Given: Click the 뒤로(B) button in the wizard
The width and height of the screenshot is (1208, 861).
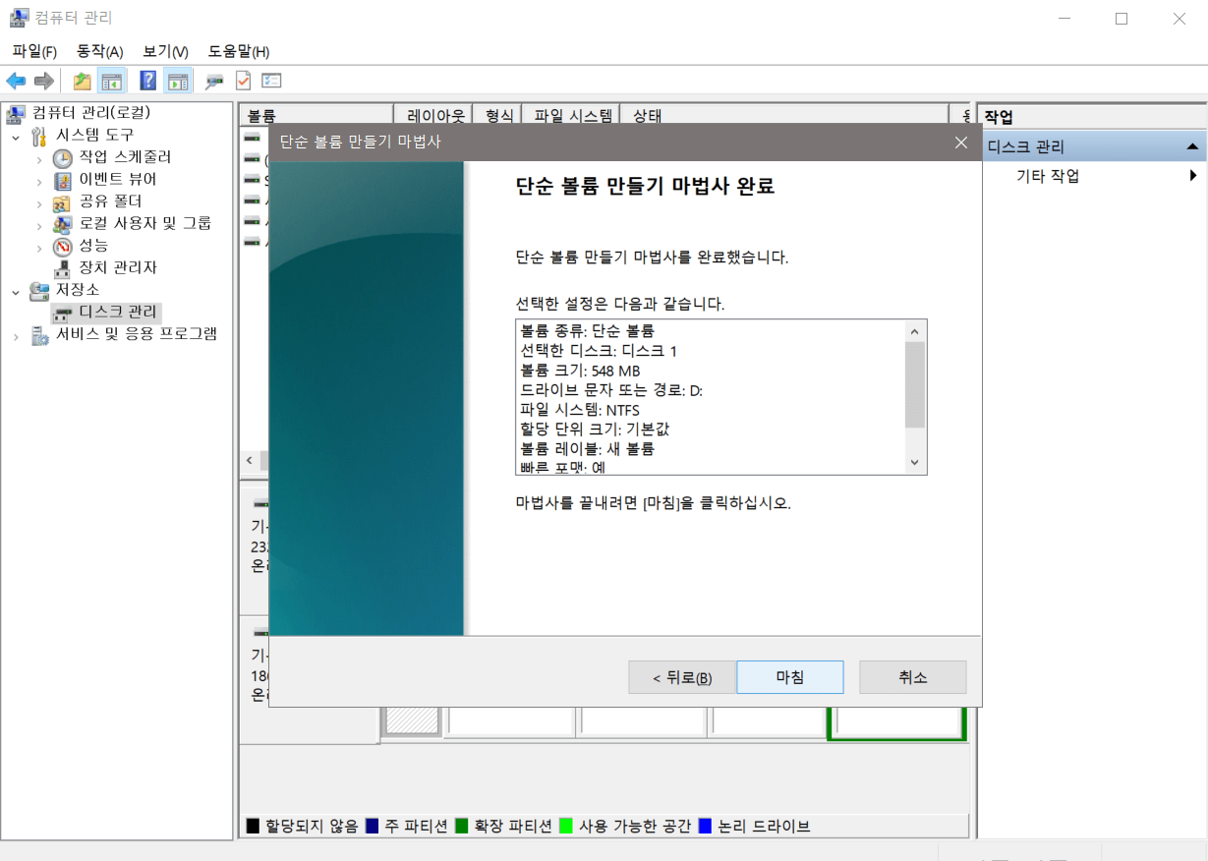Looking at the screenshot, I should point(682,677).
